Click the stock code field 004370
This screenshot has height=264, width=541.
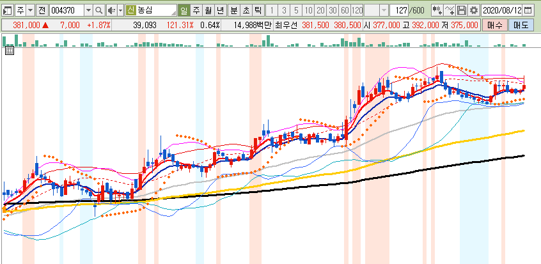pyautogui.click(x=67, y=10)
